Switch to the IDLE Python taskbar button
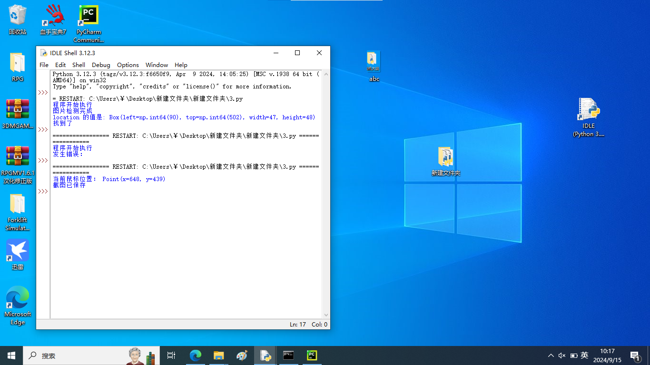The width and height of the screenshot is (650, 365). tap(265, 355)
